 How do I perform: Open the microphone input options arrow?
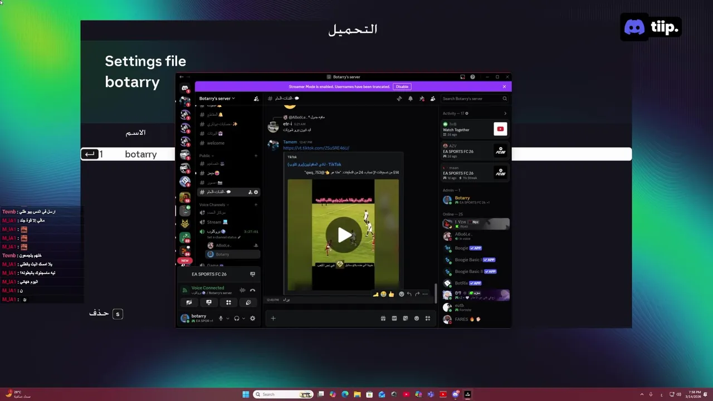pos(227,319)
